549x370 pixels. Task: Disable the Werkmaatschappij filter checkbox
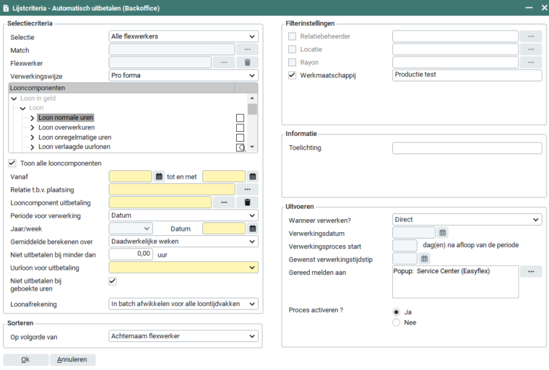292,75
